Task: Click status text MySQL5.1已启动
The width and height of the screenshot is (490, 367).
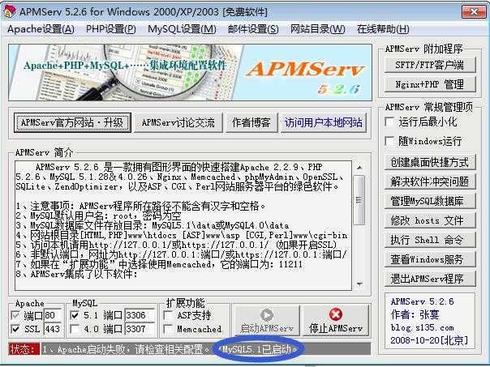Action: click(258, 349)
